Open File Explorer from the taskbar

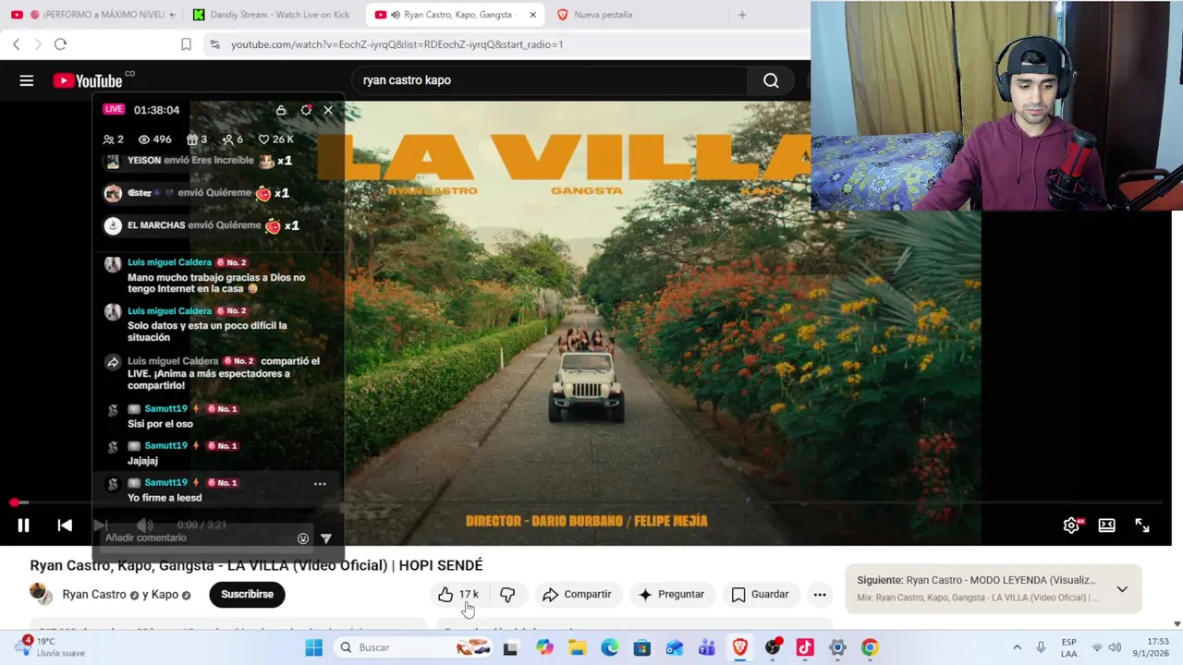578,647
